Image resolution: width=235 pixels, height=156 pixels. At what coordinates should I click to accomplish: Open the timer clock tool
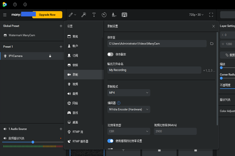[x=104, y=15]
